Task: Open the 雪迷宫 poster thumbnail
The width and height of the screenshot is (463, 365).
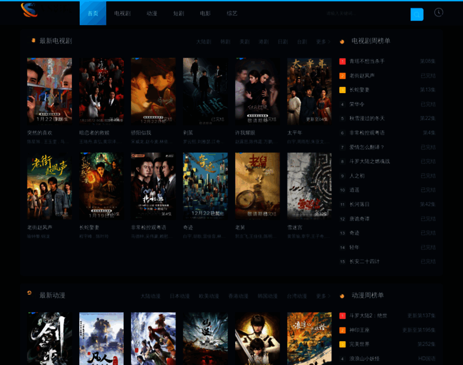Action: click(x=309, y=186)
